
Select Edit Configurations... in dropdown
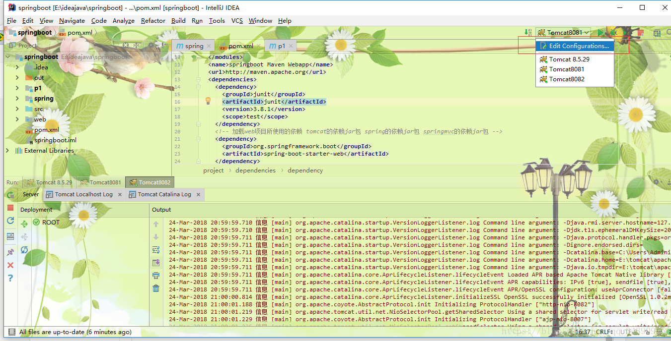tap(575, 46)
